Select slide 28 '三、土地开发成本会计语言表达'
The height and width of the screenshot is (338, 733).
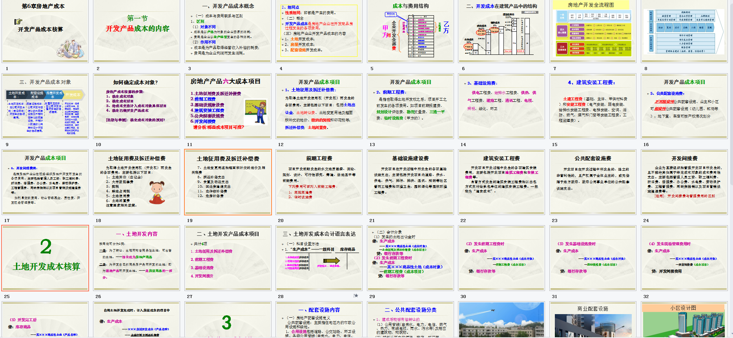[x=319, y=258]
